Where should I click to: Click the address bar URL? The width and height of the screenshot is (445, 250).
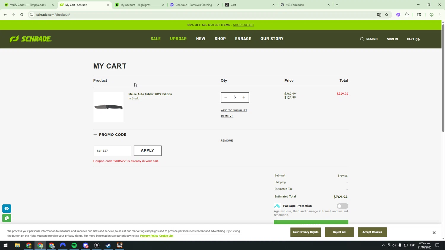tap(53, 15)
